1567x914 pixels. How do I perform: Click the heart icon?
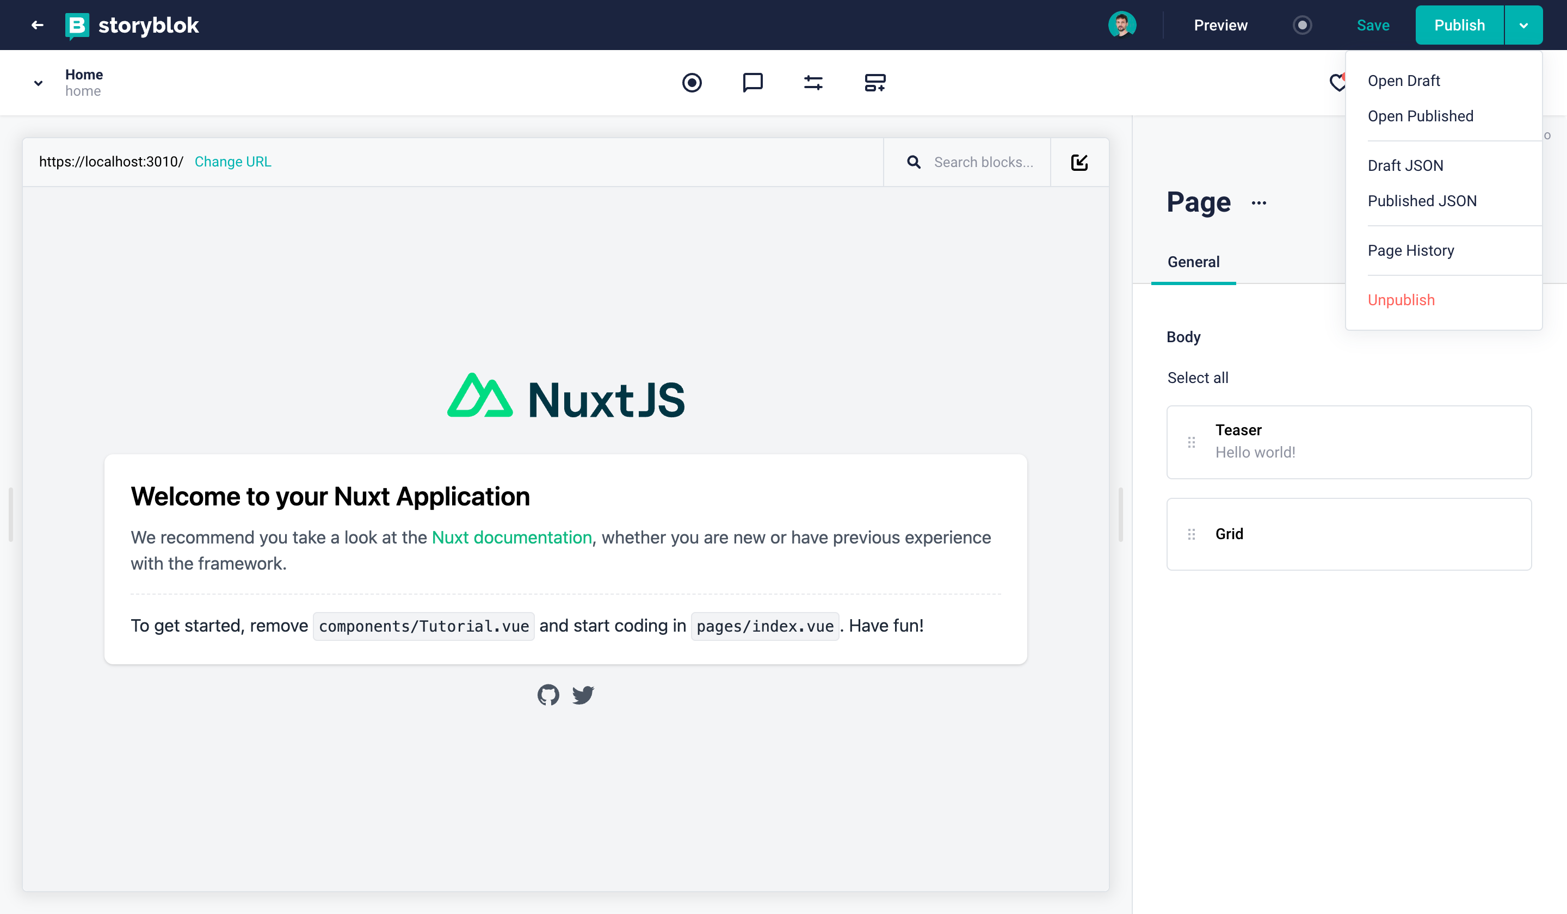pos(1337,83)
